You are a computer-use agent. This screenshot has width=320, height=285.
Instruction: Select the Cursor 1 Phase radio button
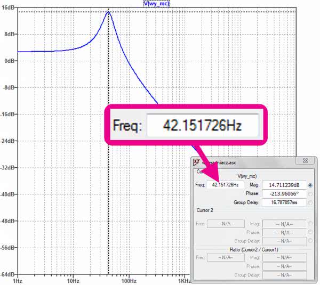(310, 194)
